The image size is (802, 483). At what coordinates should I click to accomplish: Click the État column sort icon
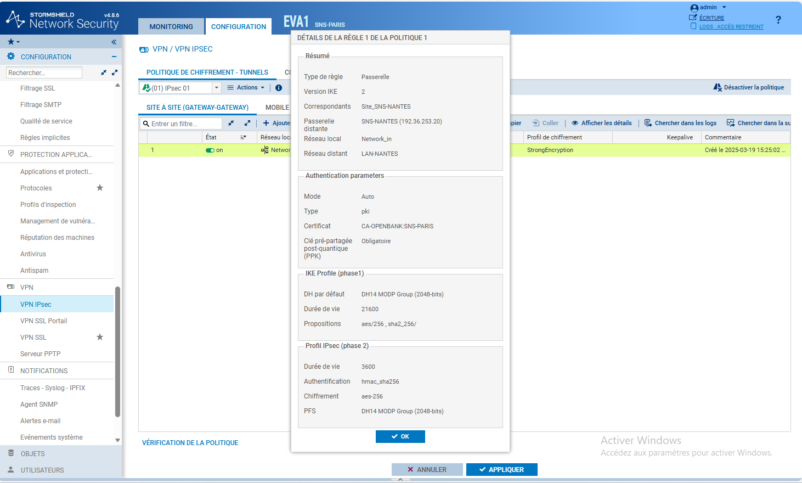(244, 137)
